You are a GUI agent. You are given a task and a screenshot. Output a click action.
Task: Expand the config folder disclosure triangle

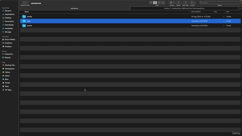(21, 17)
